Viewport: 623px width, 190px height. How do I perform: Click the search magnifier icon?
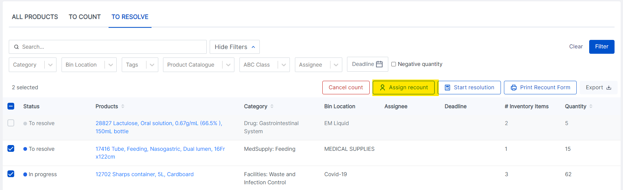pos(16,47)
